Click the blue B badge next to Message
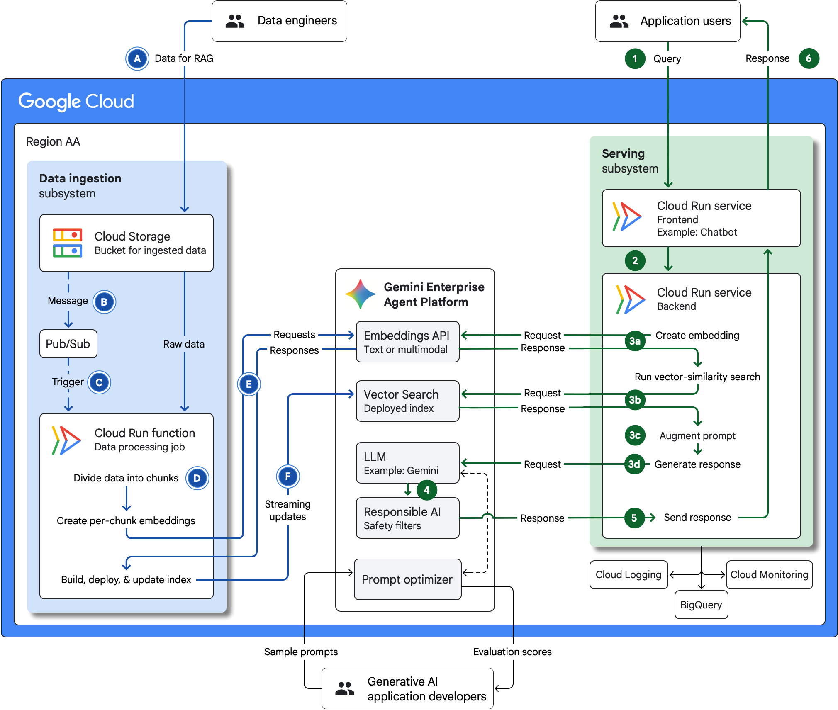Image resolution: width=838 pixels, height=710 pixels. point(104,302)
